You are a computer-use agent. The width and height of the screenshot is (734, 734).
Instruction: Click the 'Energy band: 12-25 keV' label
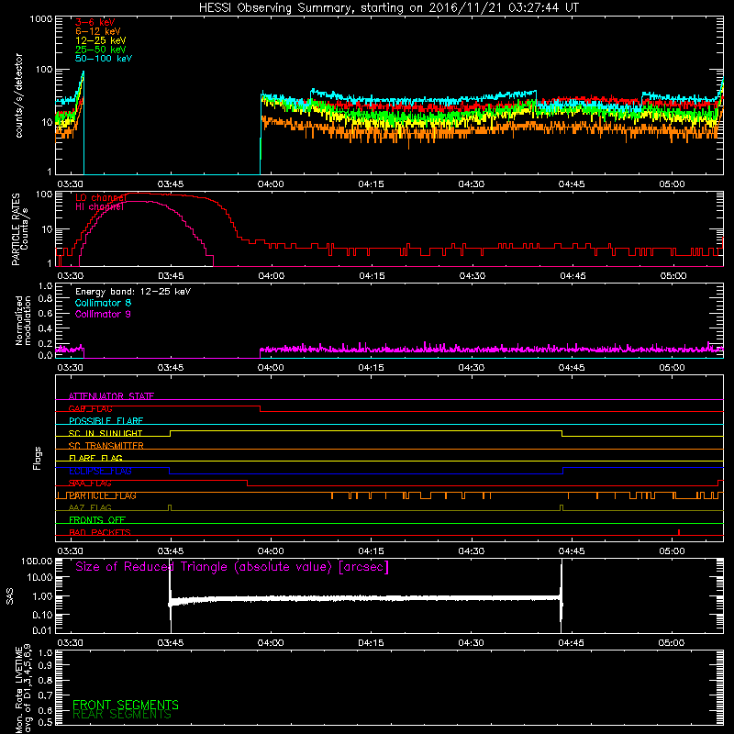coord(133,292)
